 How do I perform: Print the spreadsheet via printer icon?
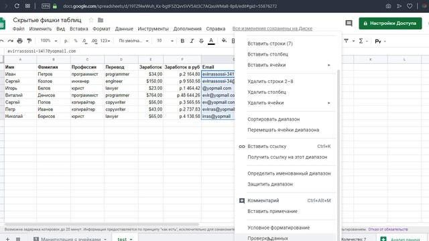click(19, 41)
